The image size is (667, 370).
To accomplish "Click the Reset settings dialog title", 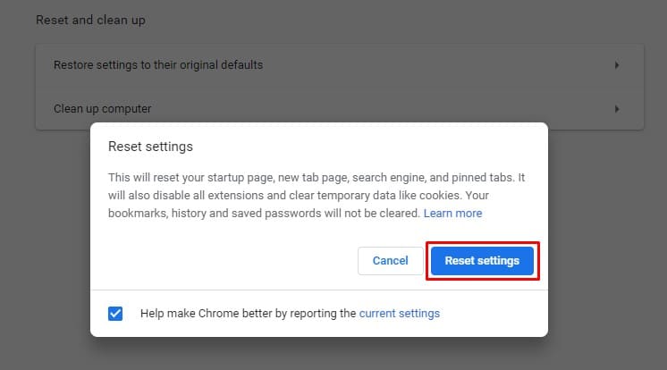I will (150, 146).
